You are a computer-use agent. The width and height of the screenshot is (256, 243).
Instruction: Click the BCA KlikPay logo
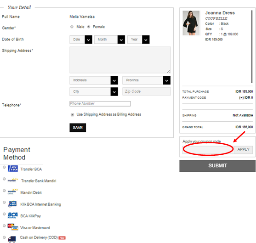click(12, 215)
